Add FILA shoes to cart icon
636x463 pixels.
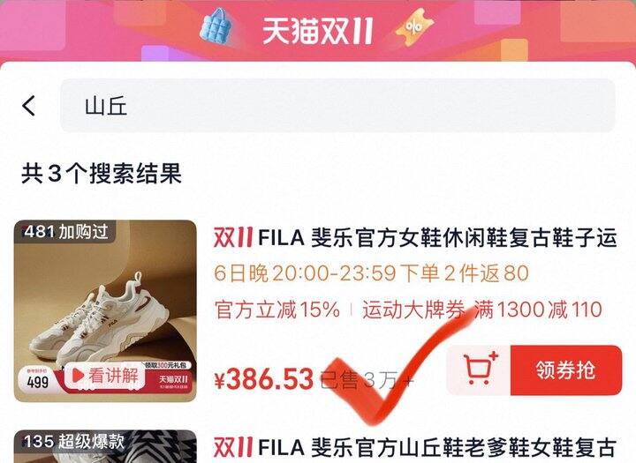click(479, 370)
